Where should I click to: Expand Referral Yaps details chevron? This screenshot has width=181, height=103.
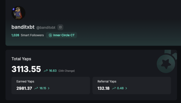click(x=126, y=88)
